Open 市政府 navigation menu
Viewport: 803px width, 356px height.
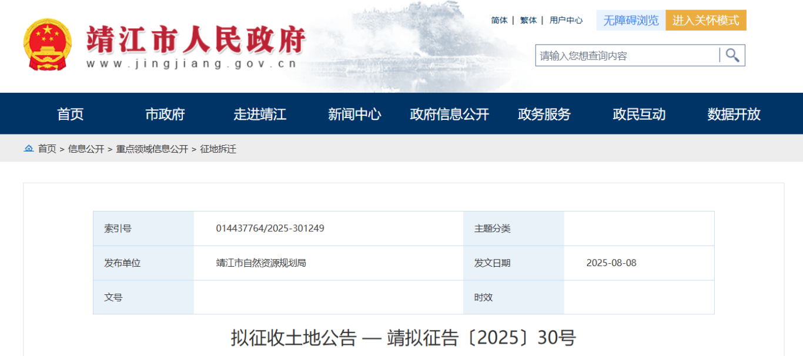pyautogui.click(x=165, y=114)
